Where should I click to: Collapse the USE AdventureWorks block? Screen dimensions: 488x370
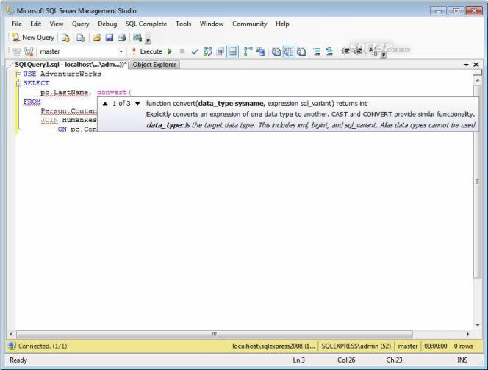18,74
